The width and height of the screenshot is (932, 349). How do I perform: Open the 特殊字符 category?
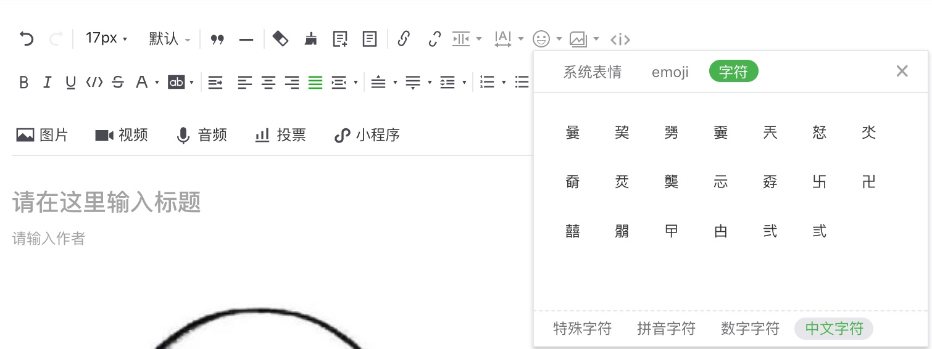pyautogui.click(x=582, y=329)
